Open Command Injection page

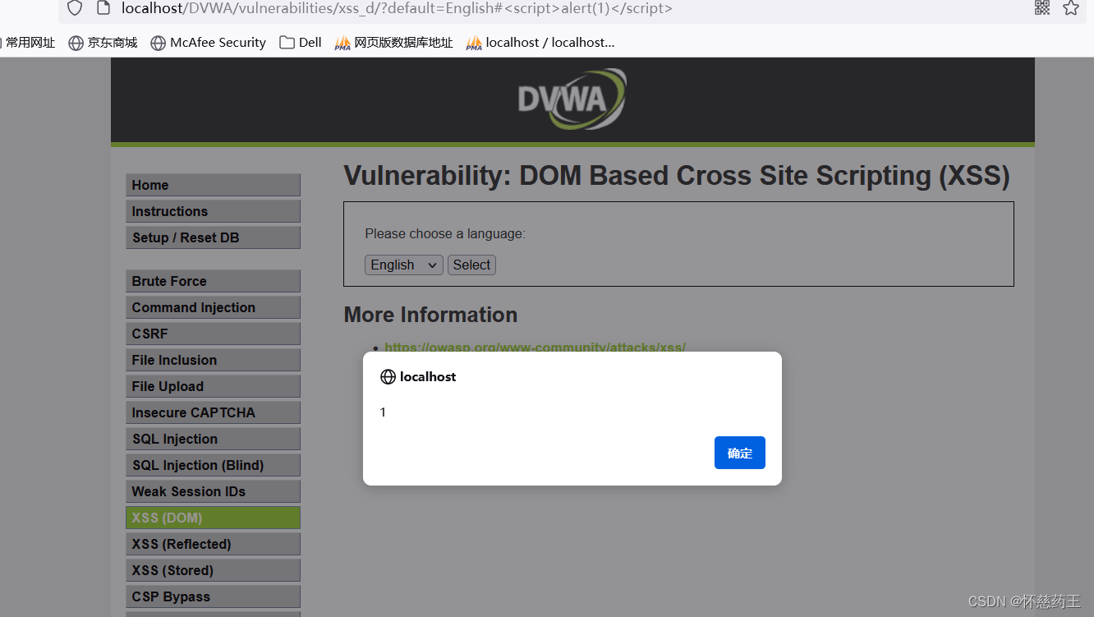[213, 307]
